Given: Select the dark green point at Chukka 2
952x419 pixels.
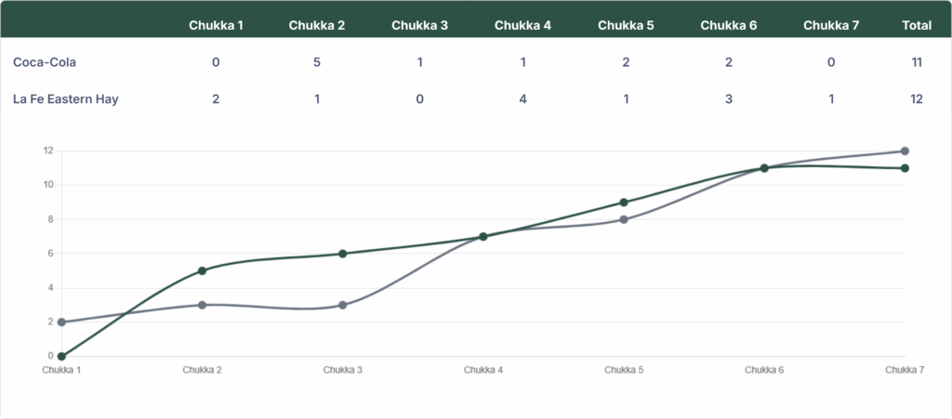Looking at the screenshot, I should [x=202, y=270].
